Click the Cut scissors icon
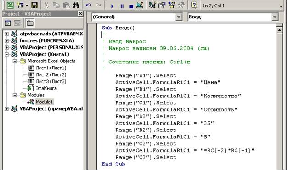Image resolution: width=287 pixels, height=170 pixels. (x=47, y=6)
